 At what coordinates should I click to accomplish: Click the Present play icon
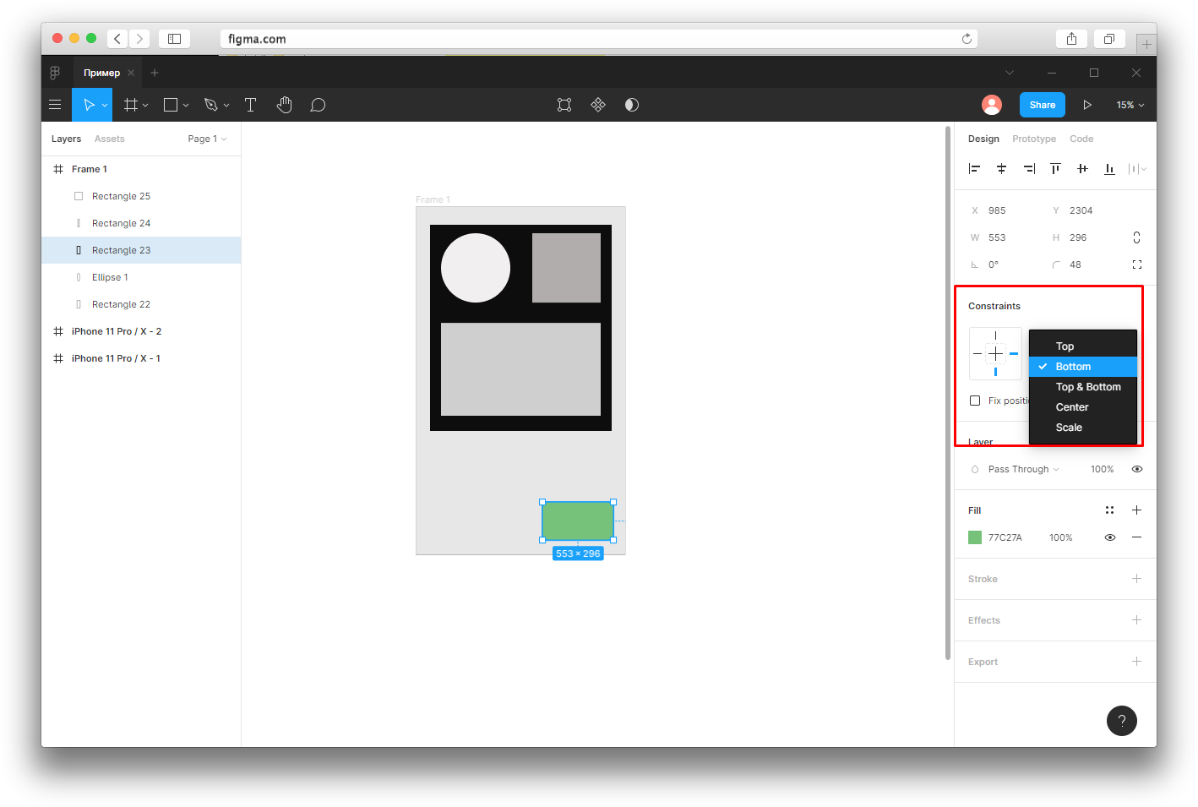pyautogui.click(x=1087, y=105)
